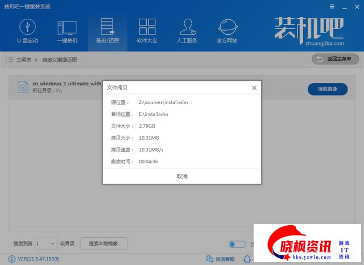Click 主菜单 in the breadcrumb
This screenshot has height=265, width=364.
click(23, 59)
